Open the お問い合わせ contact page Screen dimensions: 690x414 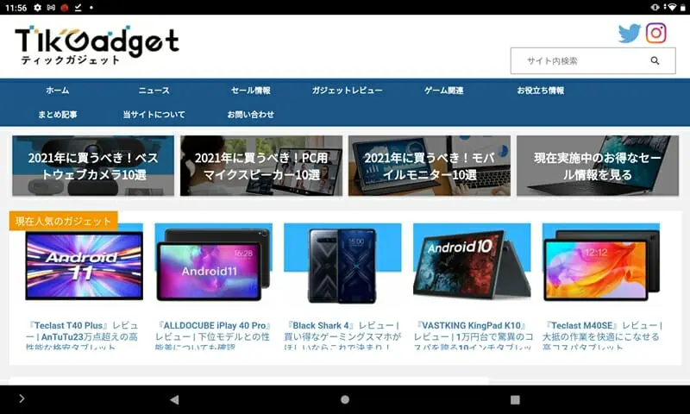pos(250,115)
